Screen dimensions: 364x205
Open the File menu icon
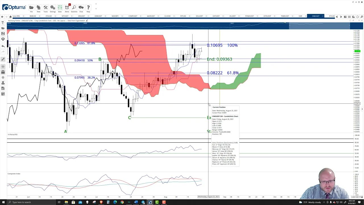[x=31, y=7]
